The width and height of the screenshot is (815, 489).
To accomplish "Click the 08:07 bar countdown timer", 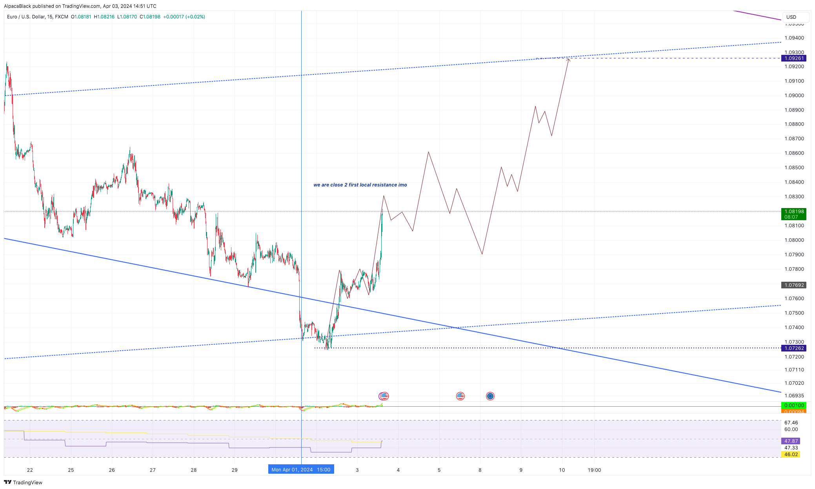I will (791, 217).
